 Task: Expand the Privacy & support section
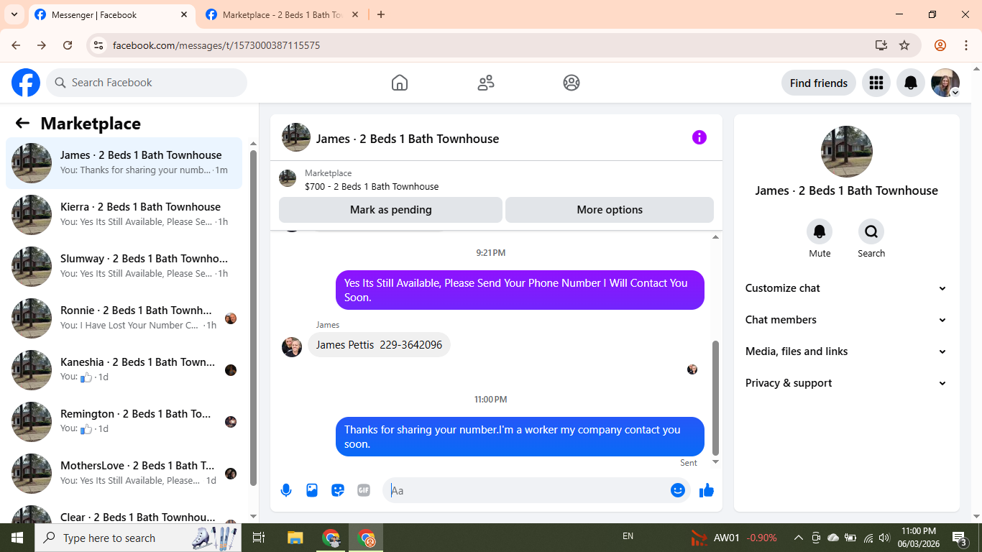846,383
